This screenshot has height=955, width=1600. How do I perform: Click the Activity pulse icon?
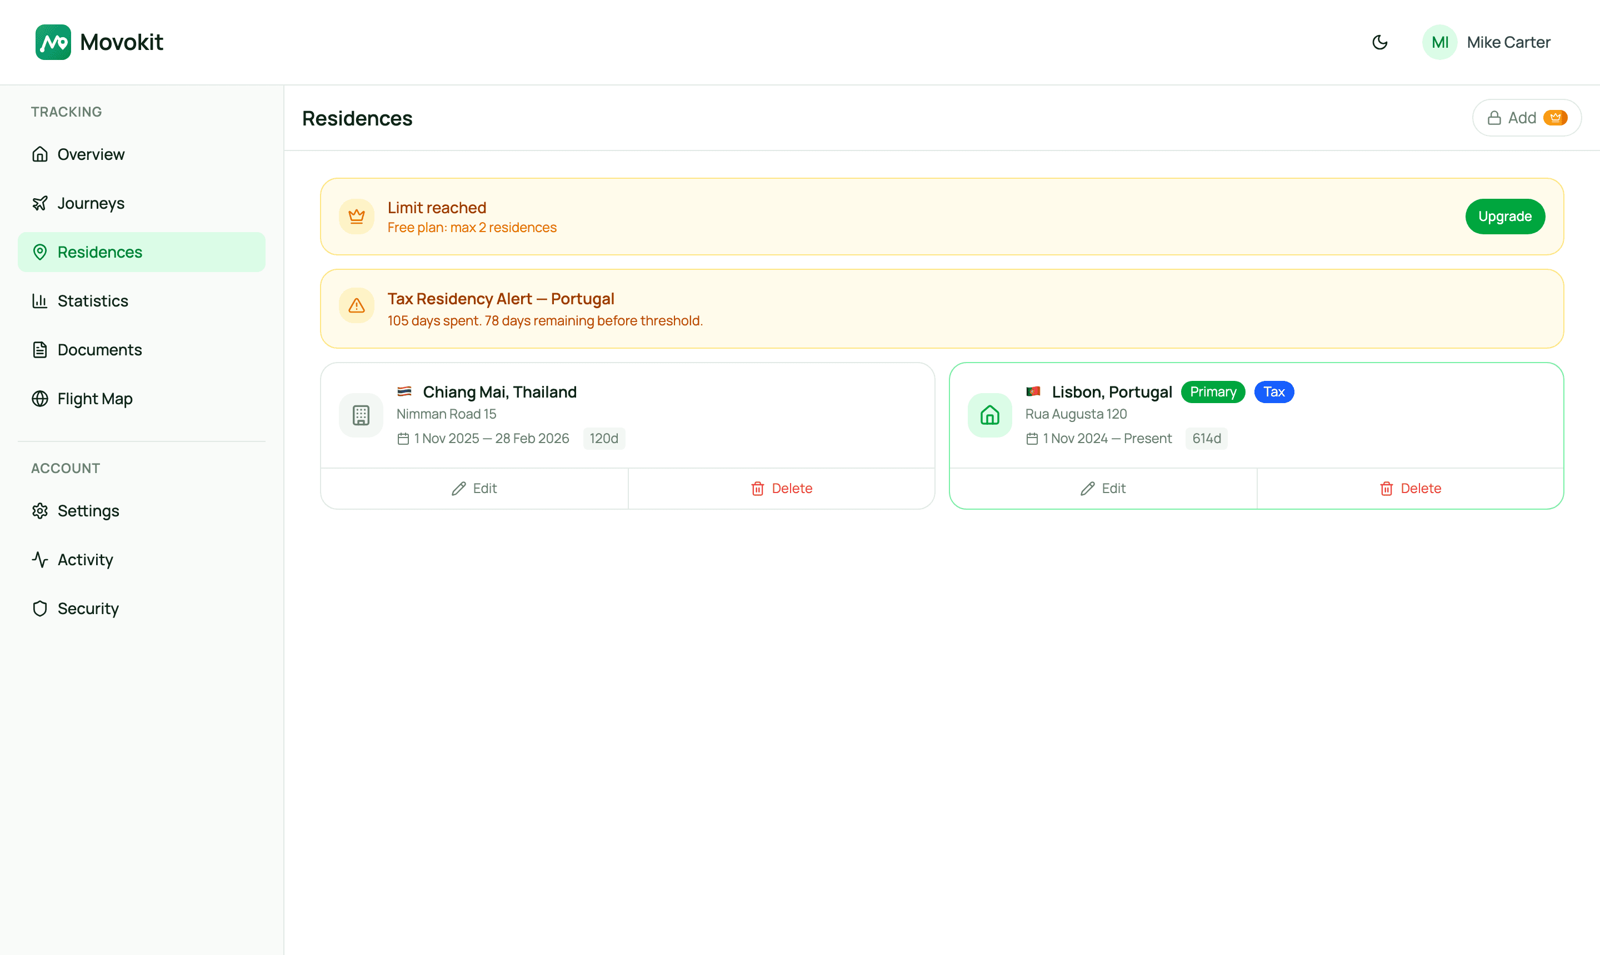(x=40, y=560)
